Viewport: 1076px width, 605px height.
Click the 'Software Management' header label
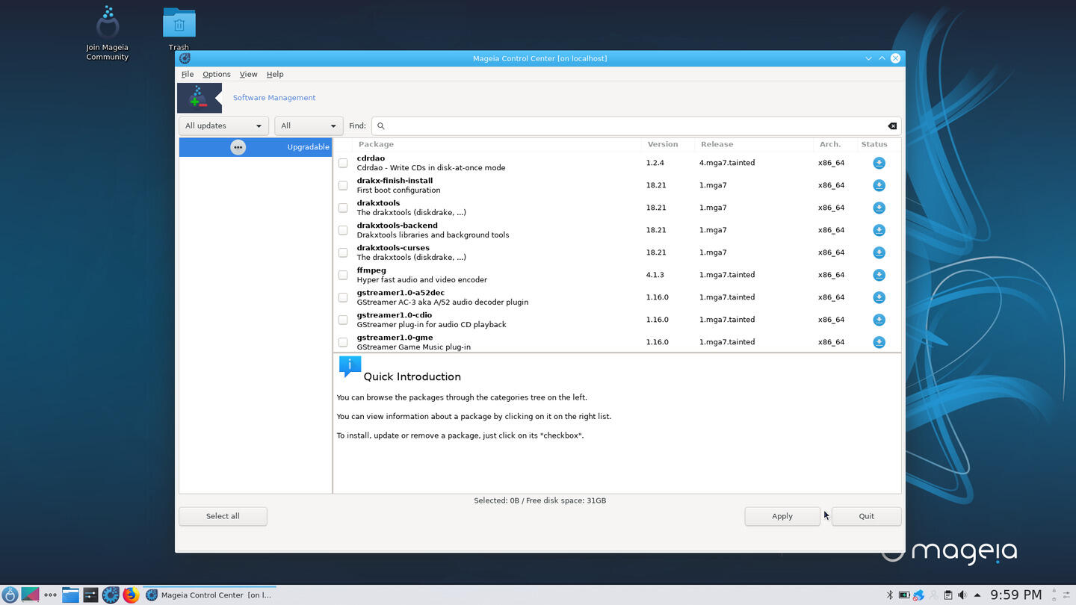click(274, 98)
